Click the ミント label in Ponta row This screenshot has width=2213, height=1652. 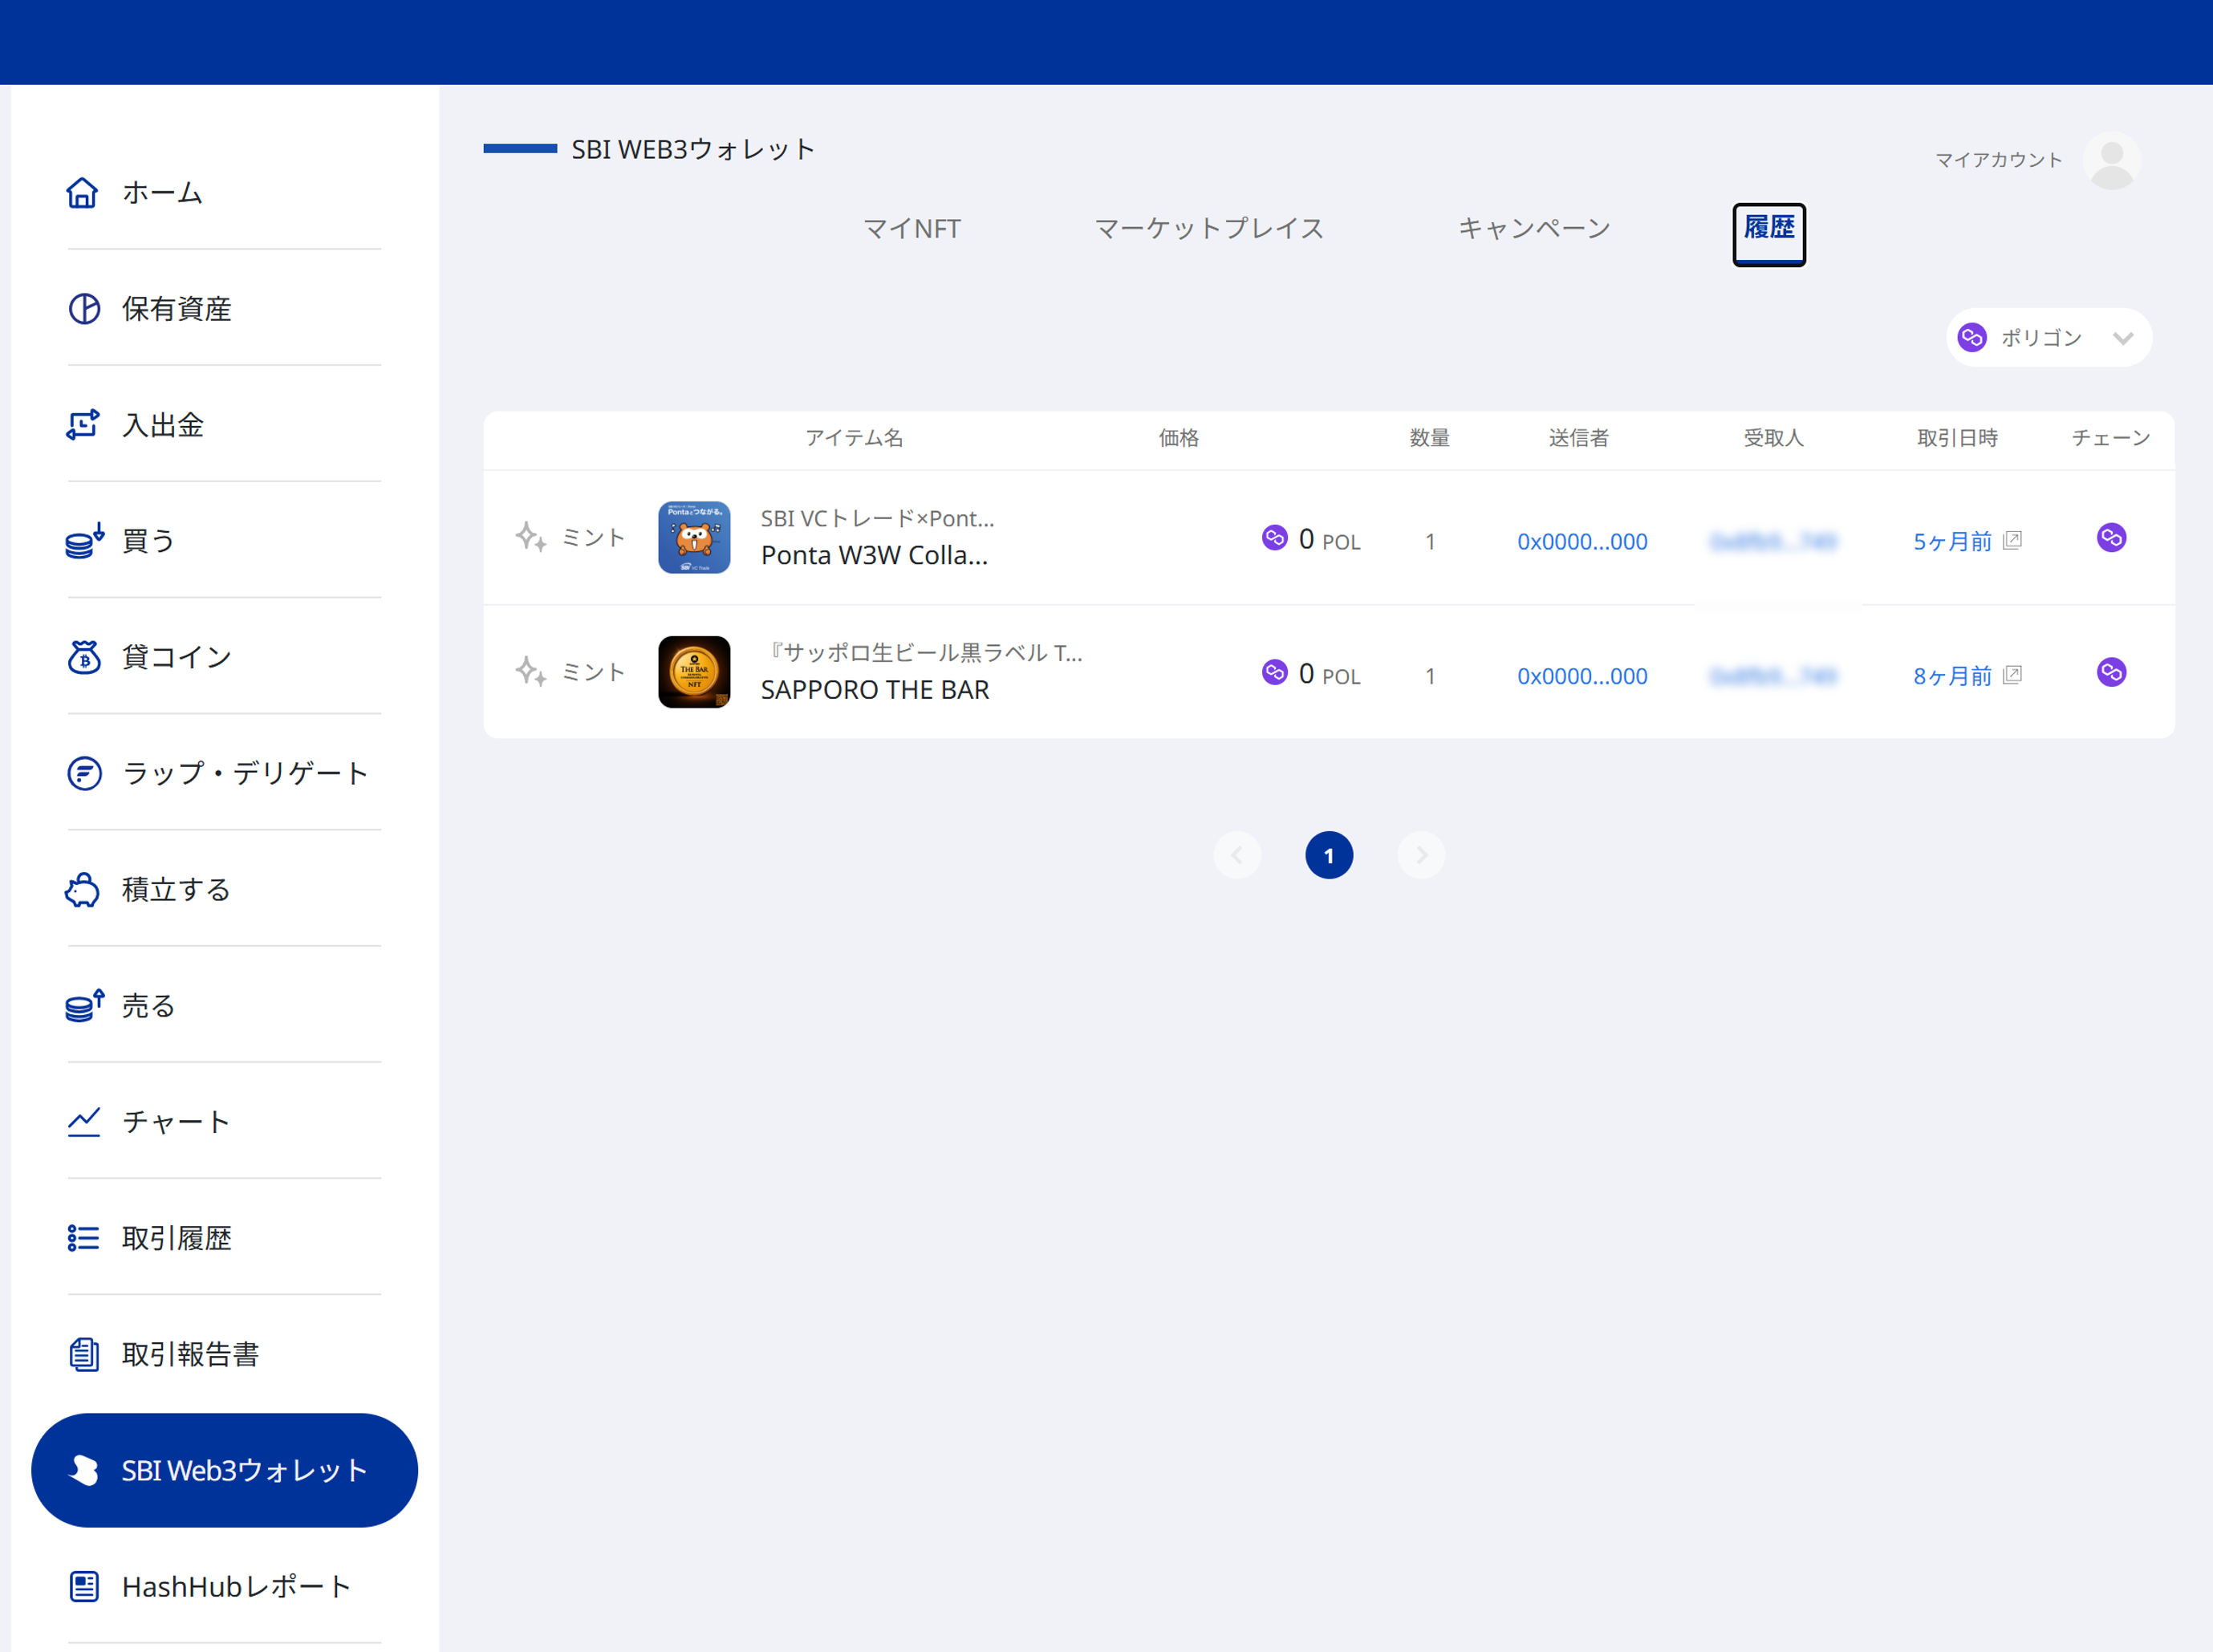[594, 538]
